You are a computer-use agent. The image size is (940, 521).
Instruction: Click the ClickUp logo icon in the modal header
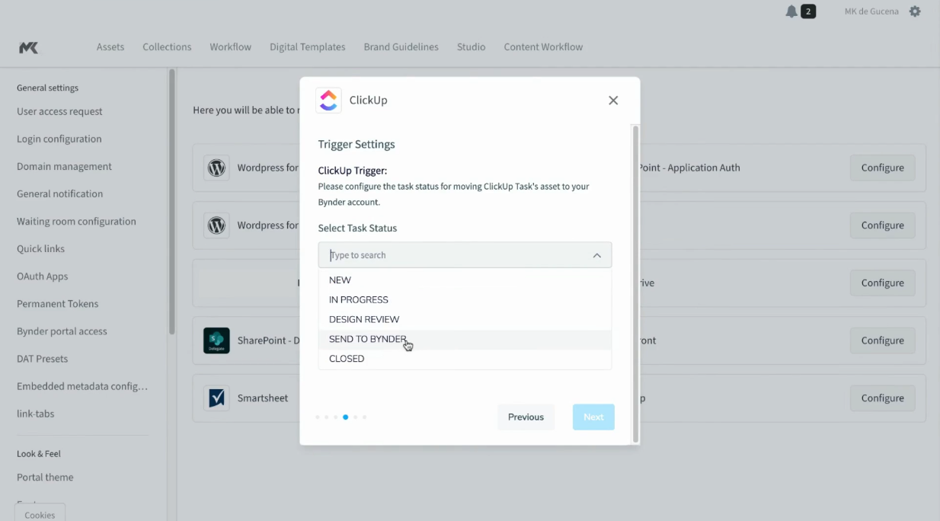pos(328,100)
